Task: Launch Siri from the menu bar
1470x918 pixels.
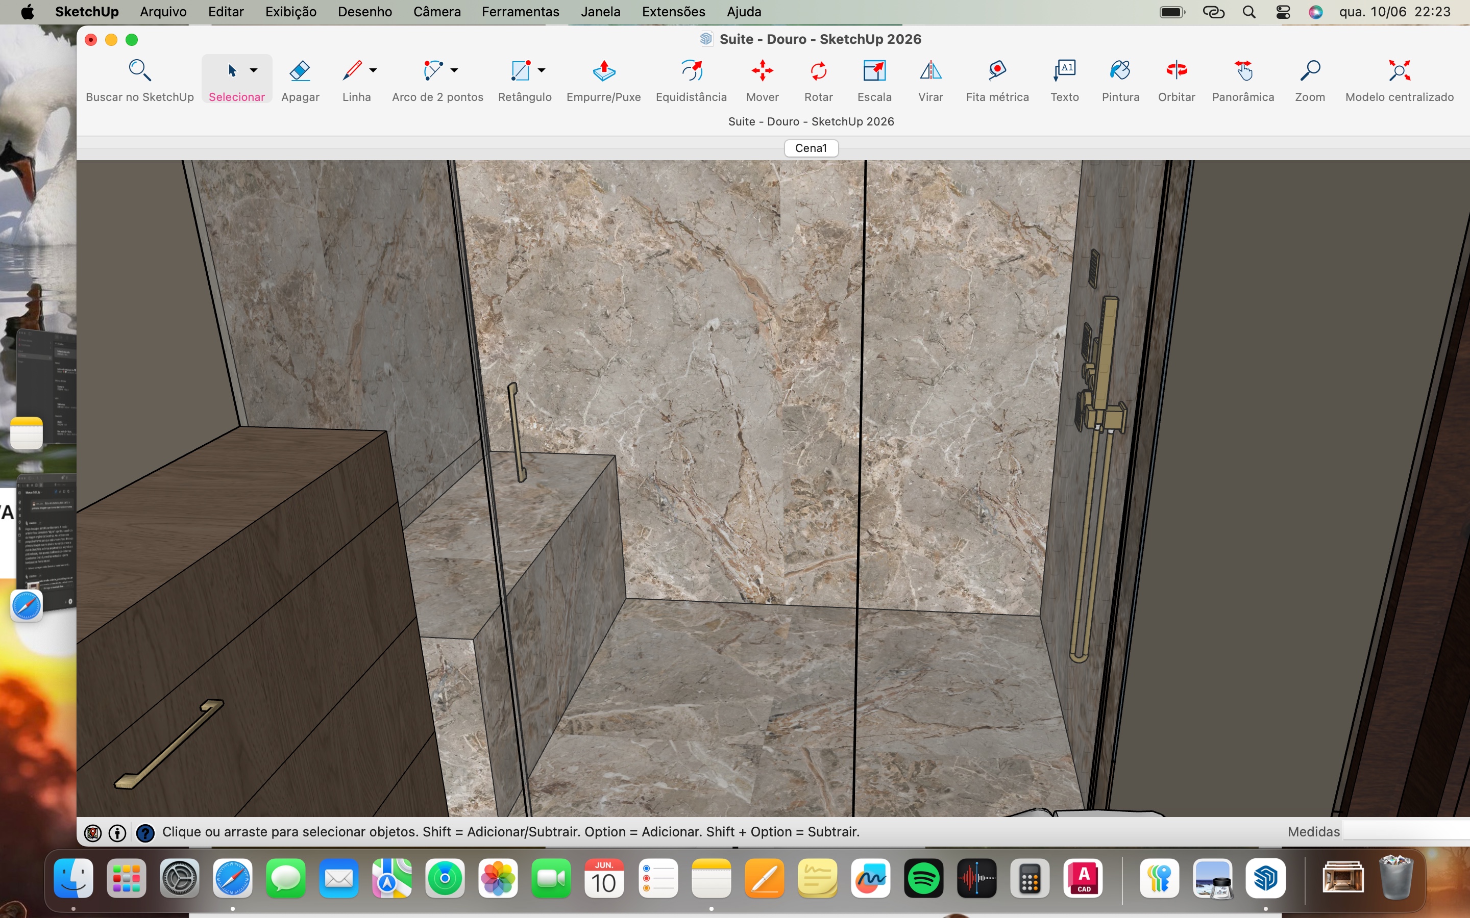Action: click(x=1316, y=12)
